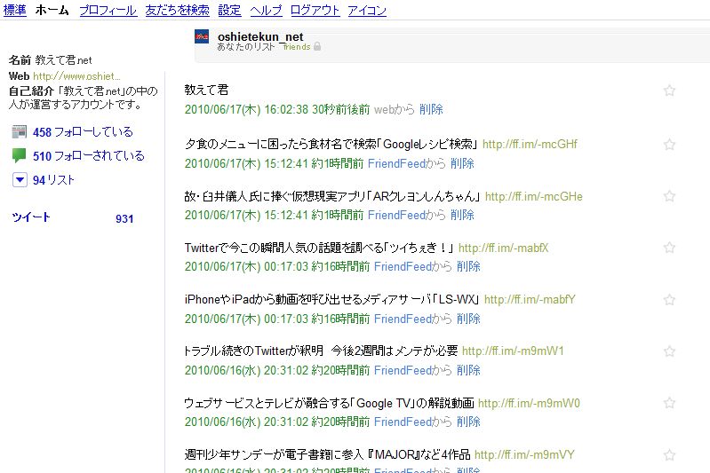Viewport: 710px width, 473px height.
Task: Open the friends list label
Action: (297, 46)
